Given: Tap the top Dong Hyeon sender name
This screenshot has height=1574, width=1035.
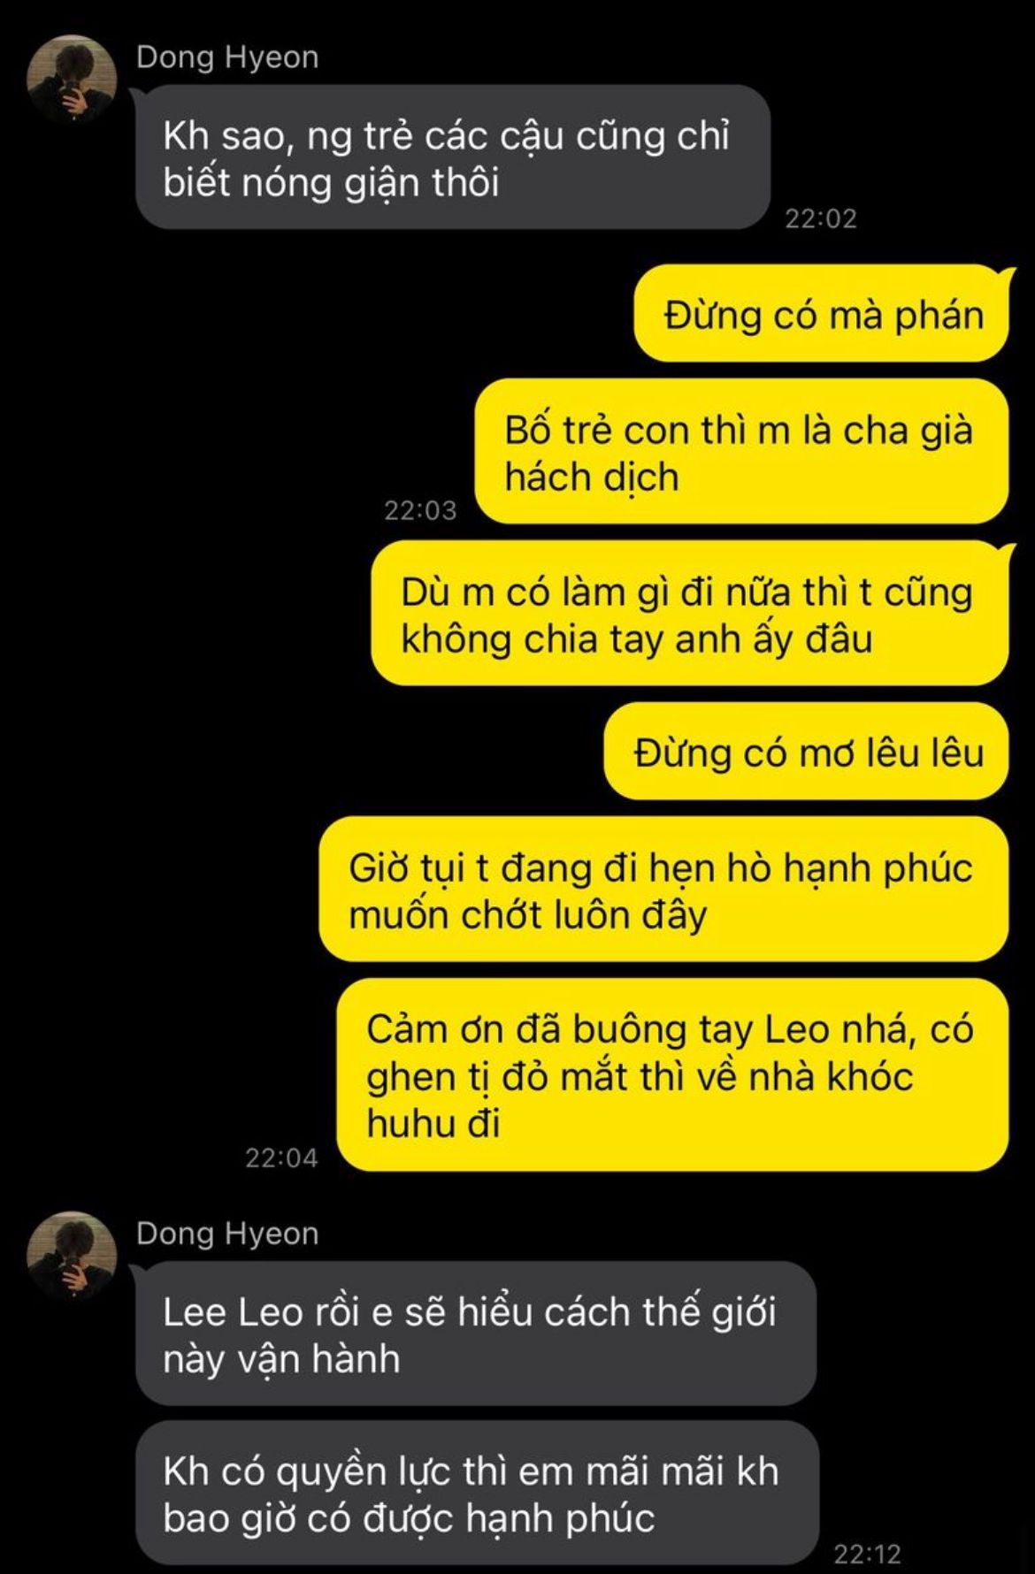Looking at the screenshot, I should [227, 57].
